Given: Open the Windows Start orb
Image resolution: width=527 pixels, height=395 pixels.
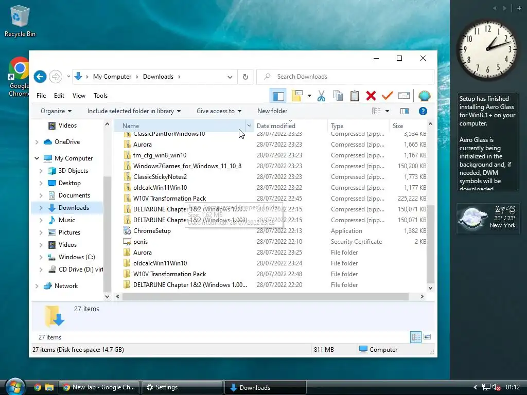Looking at the screenshot, I should [15, 387].
